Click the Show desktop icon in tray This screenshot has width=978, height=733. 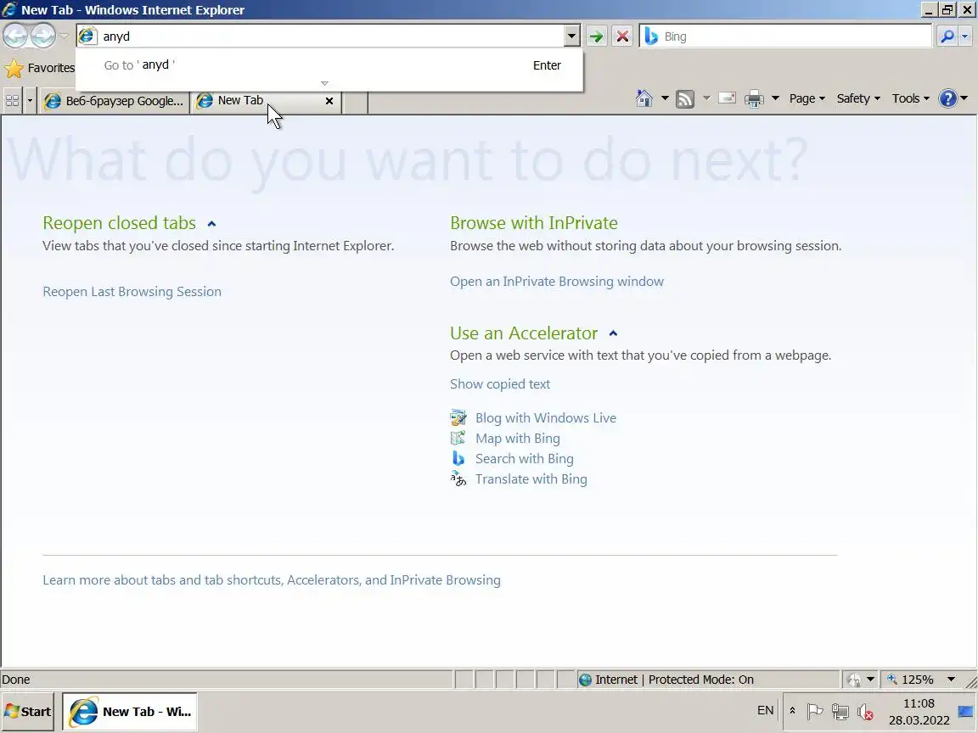[965, 711]
